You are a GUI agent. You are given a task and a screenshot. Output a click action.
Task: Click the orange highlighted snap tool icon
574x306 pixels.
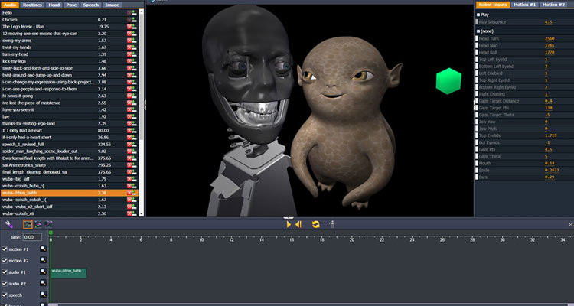pyautogui.click(x=28, y=224)
